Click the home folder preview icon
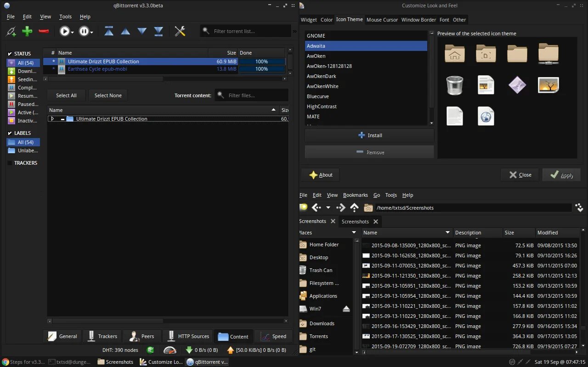 454,54
